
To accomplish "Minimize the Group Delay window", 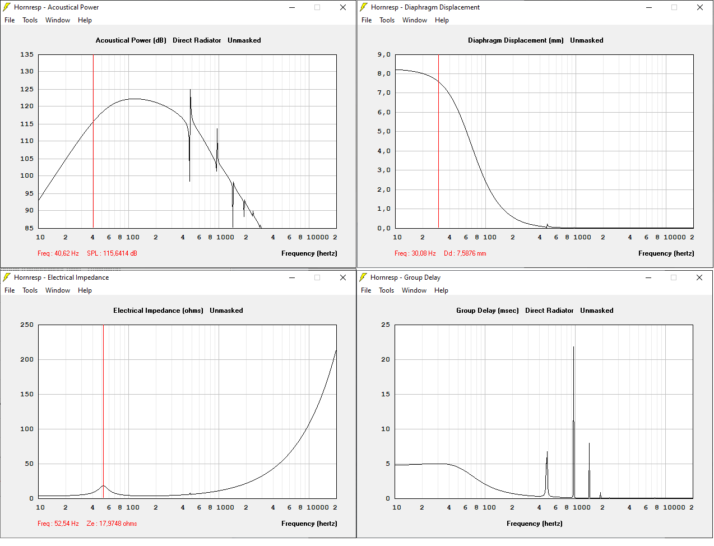I will click(648, 278).
